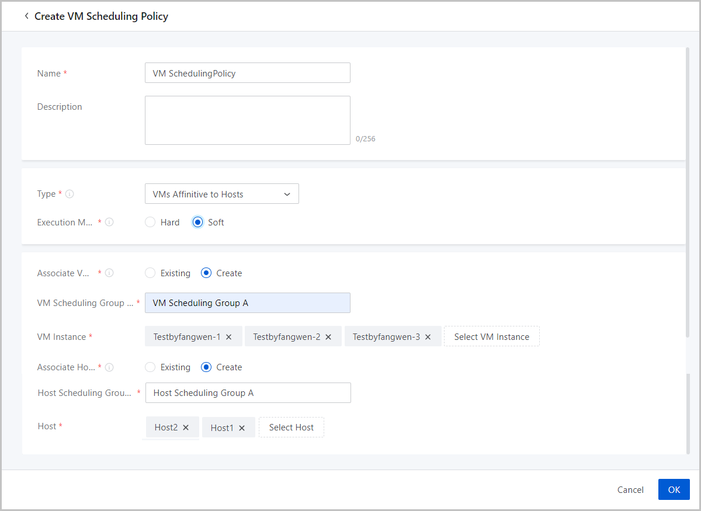The width and height of the screenshot is (701, 511).
Task: Click into the Description text area
Action: click(x=247, y=120)
